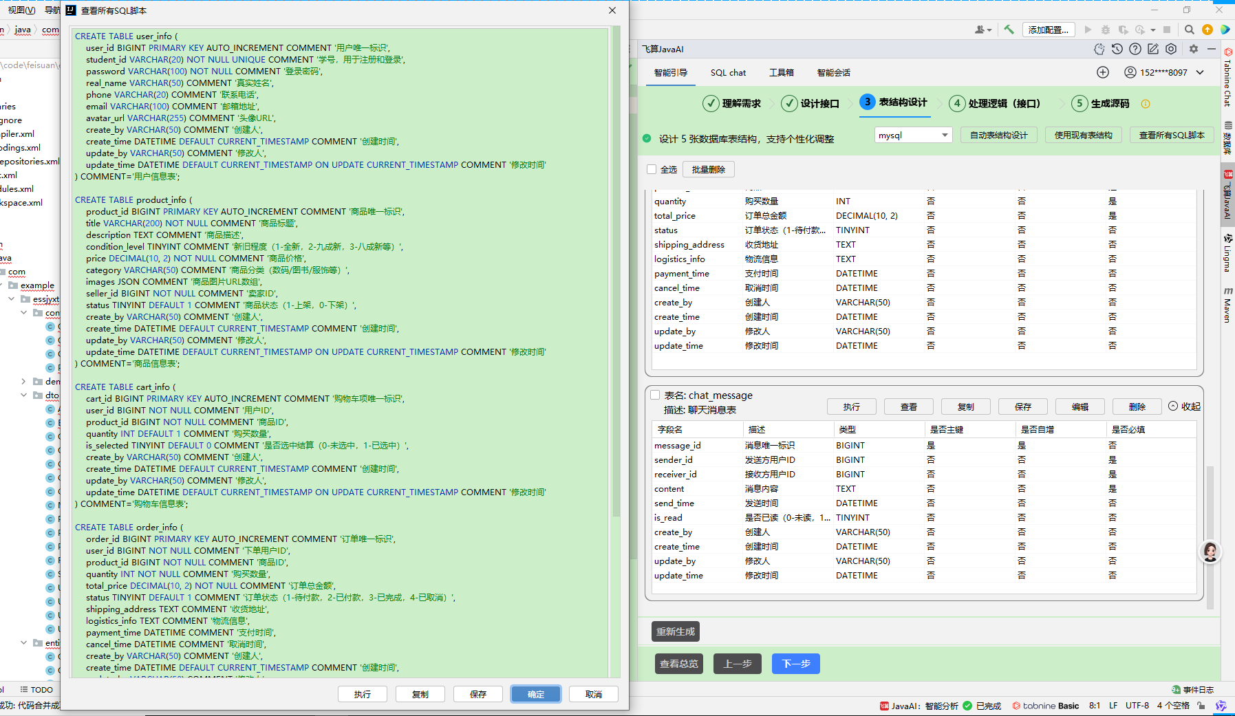Toggle 收起 to collapse chat_message table
The width and height of the screenshot is (1235, 716).
1184,406
